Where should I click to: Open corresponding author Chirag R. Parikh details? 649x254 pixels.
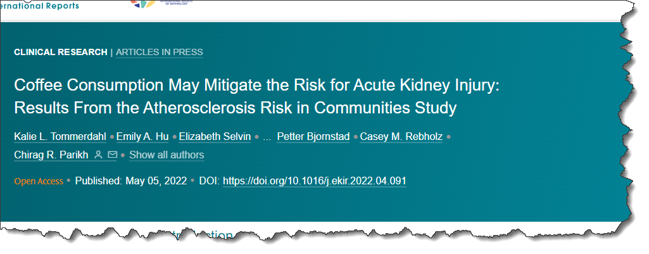[x=51, y=155]
